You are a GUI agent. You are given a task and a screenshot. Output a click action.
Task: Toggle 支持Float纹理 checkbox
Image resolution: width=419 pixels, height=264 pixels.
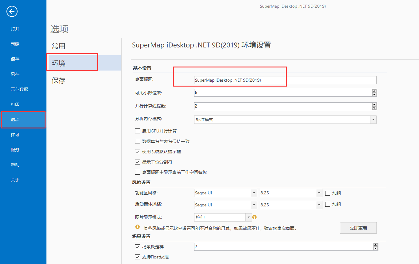click(x=138, y=257)
